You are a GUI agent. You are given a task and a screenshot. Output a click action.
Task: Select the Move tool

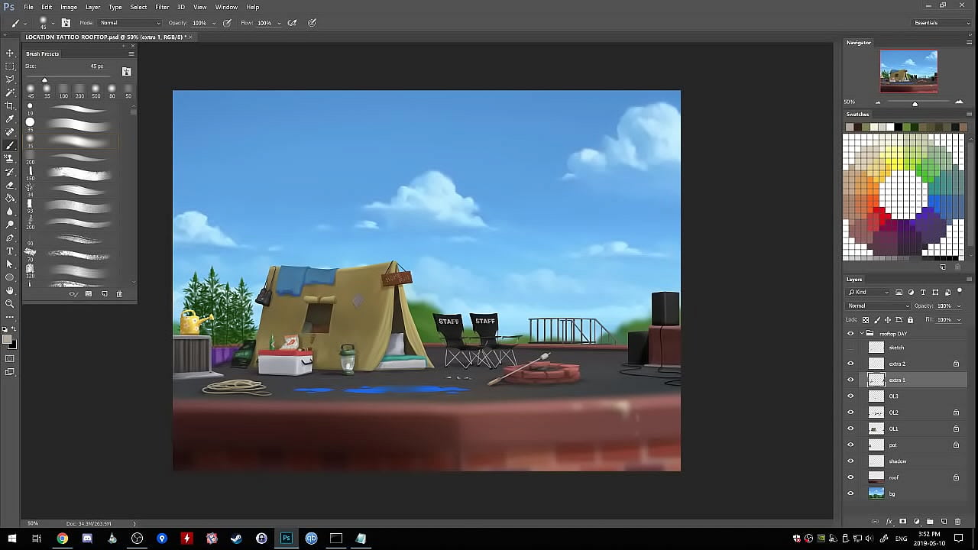(10, 53)
